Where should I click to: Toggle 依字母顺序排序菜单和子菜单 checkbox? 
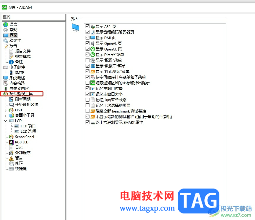(x=87, y=77)
